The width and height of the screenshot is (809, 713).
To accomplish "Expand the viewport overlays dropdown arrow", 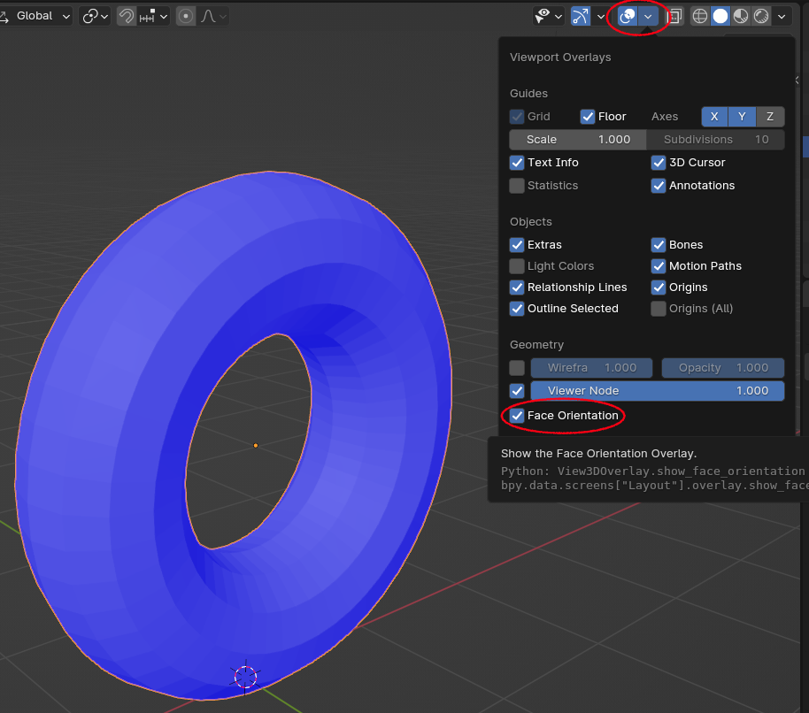I will pos(648,16).
